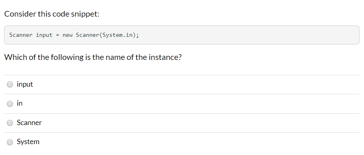Click the 'System' answer label text
The image size is (364, 155).
point(28,142)
